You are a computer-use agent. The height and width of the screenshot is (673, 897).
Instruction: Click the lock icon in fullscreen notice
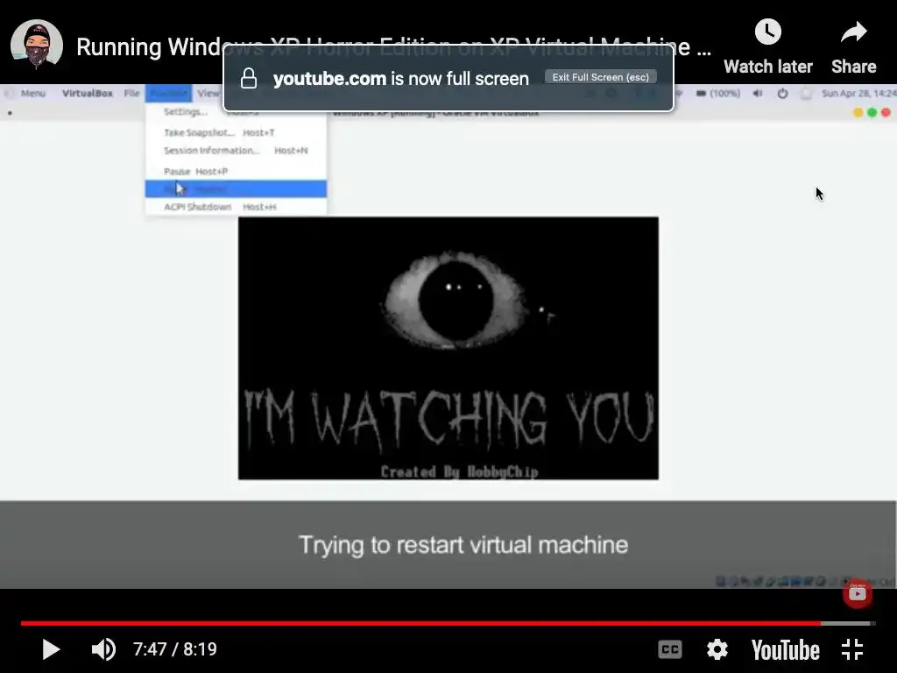click(248, 78)
